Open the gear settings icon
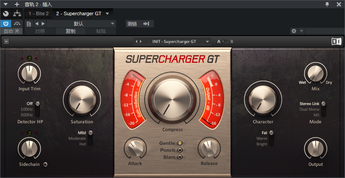This screenshot has width=345, height=178. point(294,31)
